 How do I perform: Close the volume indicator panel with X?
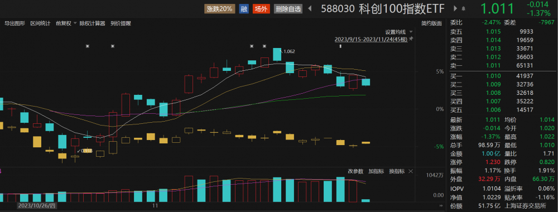point(411,171)
